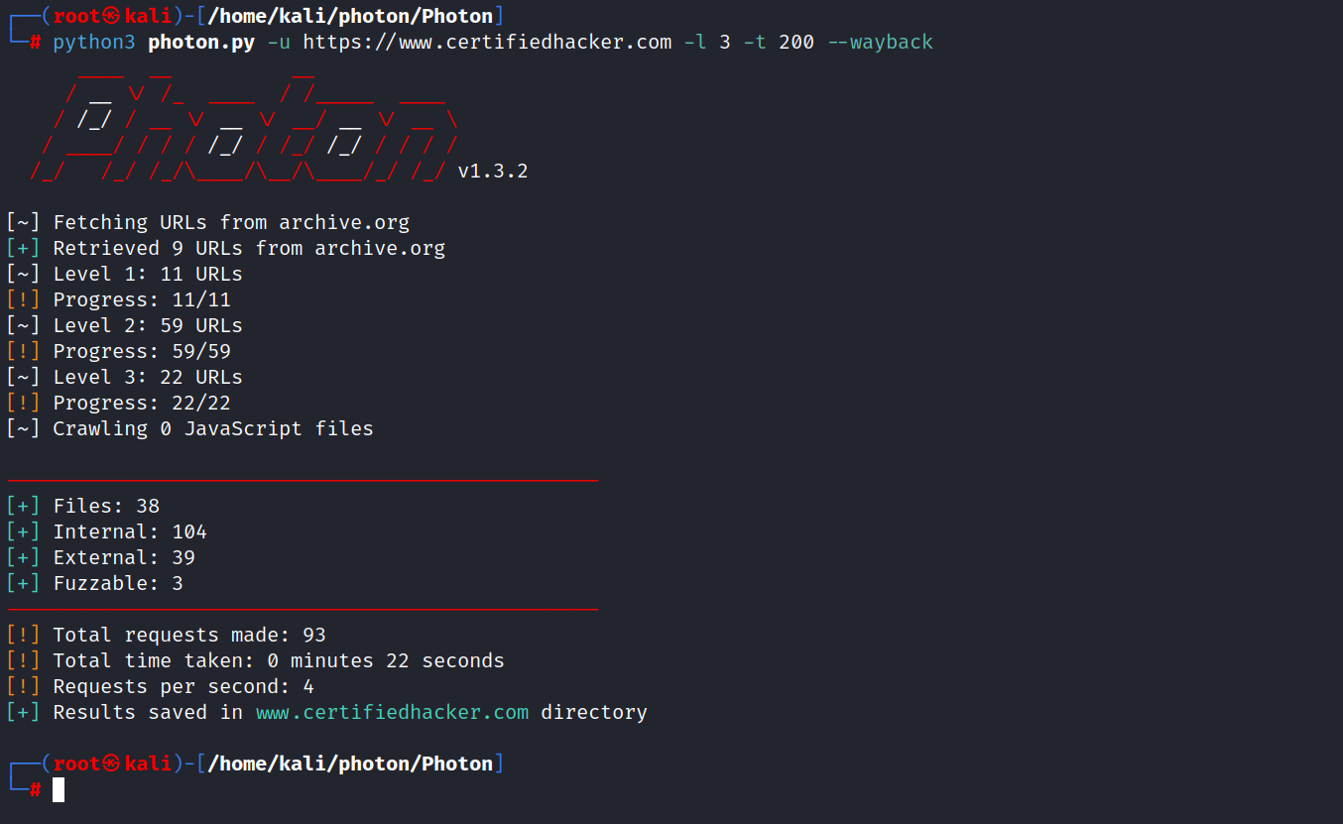The width and height of the screenshot is (1343, 824).
Task: Click the Kali skull icon in bottom prompt
Action: point(111,764)
